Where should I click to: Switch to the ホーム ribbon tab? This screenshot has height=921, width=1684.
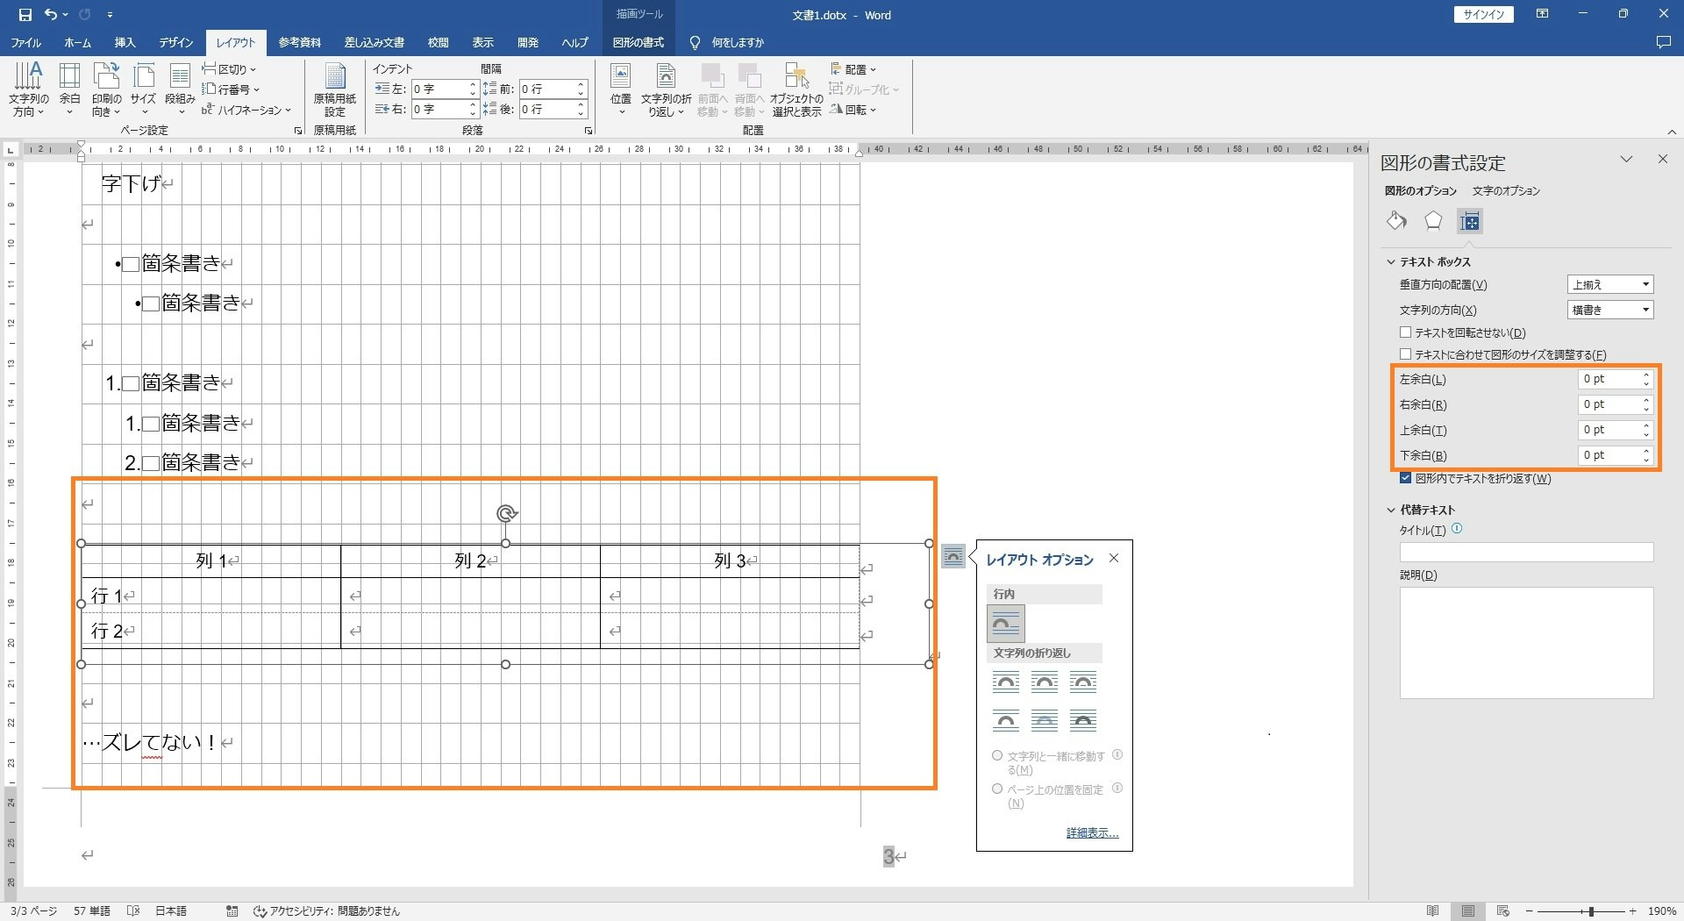pos(78,42)
